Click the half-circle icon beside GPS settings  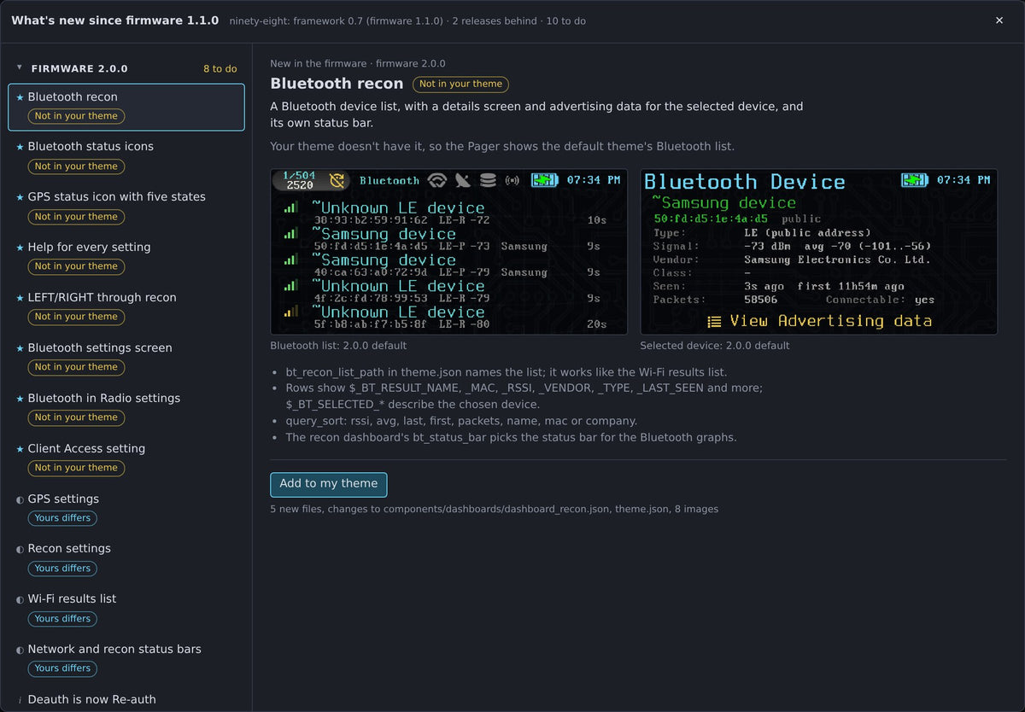point(20,499)
